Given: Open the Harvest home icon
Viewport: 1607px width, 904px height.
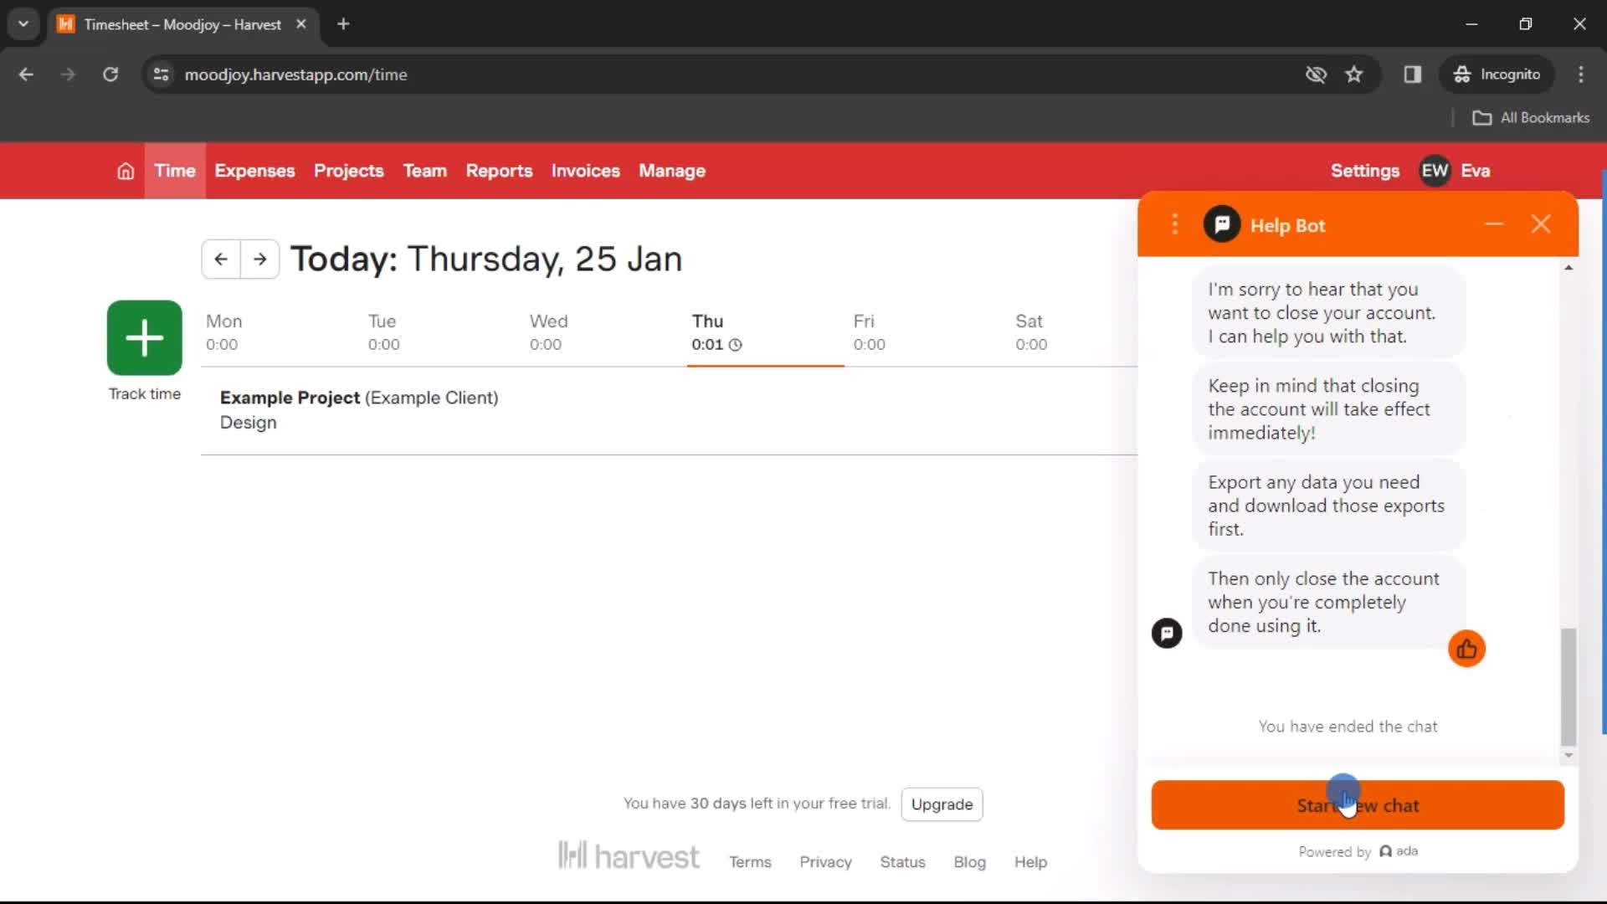Looking at the screenshot, I should pyautogui.click(x=126, y=171).
